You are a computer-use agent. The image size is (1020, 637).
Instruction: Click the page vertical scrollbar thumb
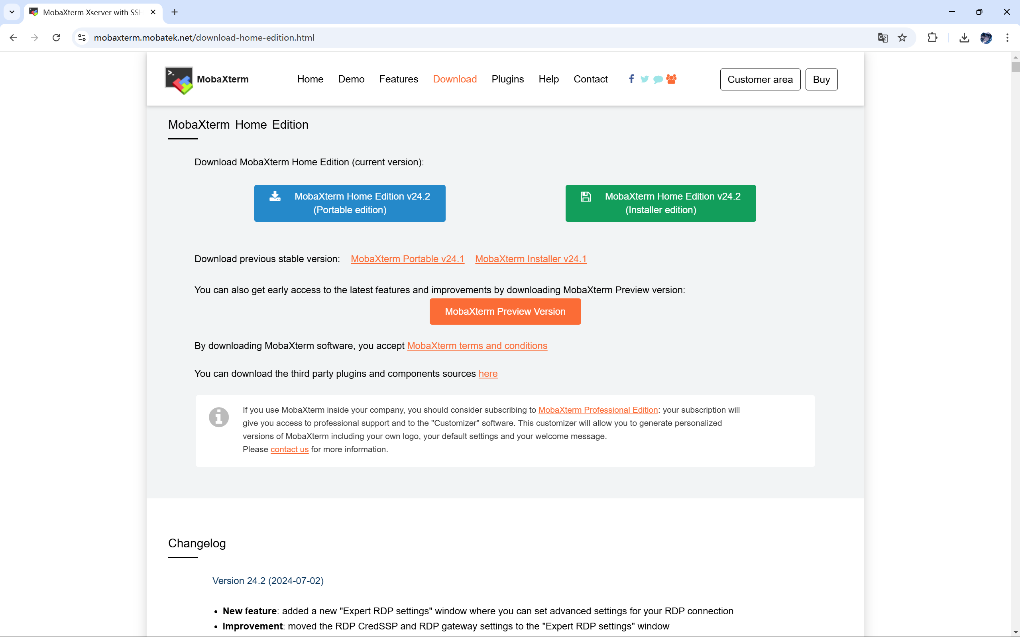tap(1015, 67)
